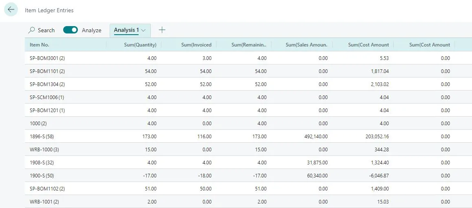Image resolution: width=472 pixels, height=208 pixels.
Task: Select the Analysis 1 tab
Action: click(130, 31)
